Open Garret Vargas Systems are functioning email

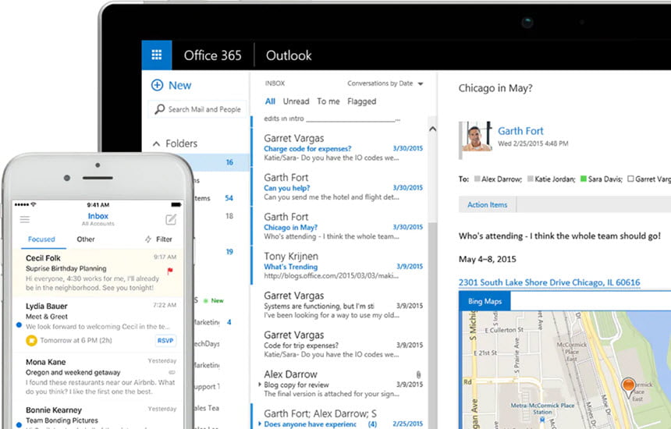tap(341, 305)
